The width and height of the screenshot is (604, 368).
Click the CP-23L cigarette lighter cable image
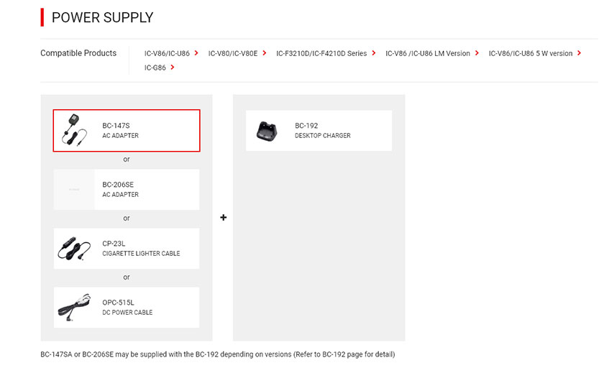coord(74,249)
